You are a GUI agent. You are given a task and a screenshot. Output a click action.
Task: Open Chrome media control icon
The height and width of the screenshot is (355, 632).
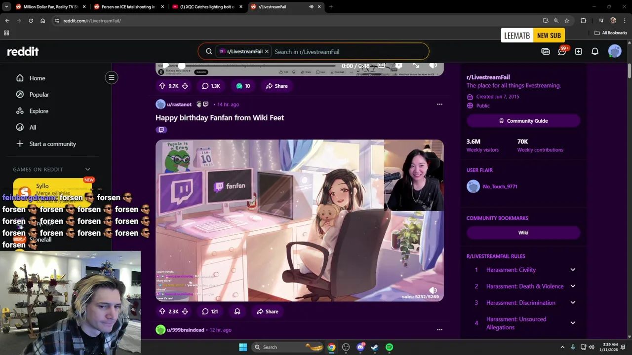click(601, 21)
